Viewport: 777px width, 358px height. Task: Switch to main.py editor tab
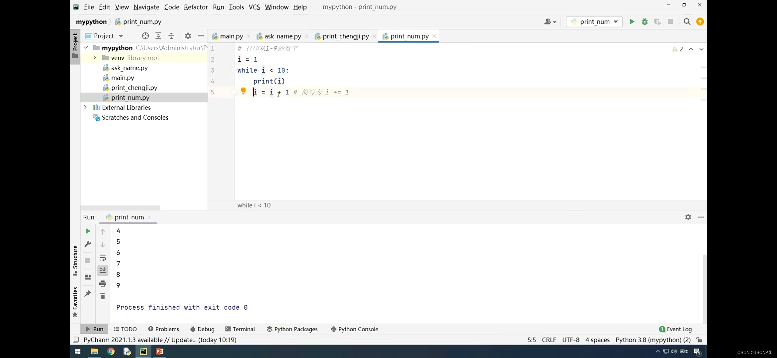point(231,36)
